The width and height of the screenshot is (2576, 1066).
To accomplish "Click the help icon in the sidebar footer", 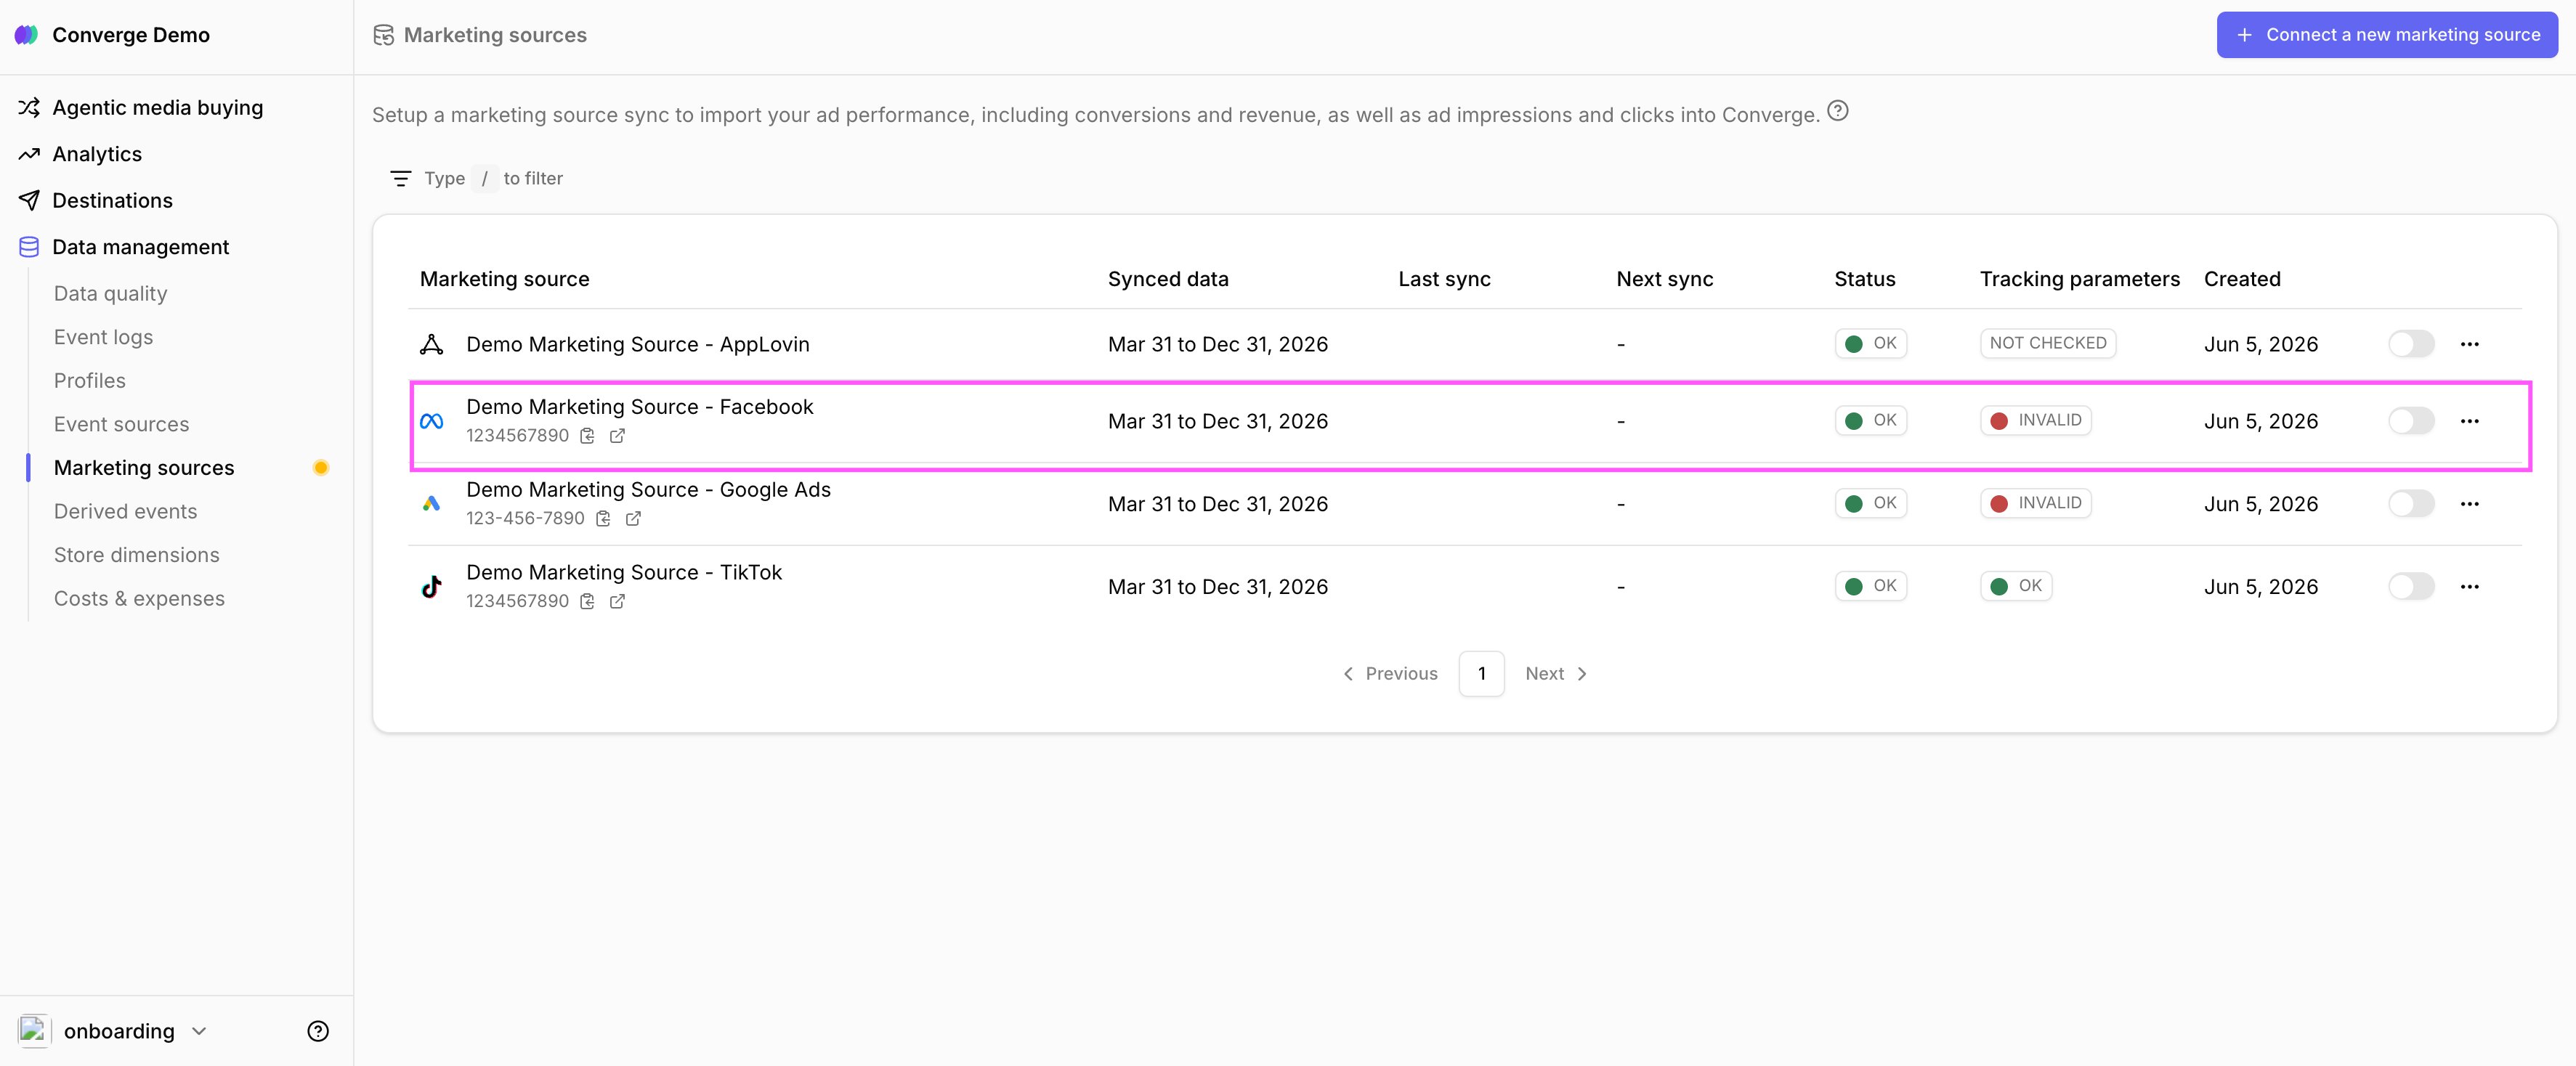I will click(318, 1031).
